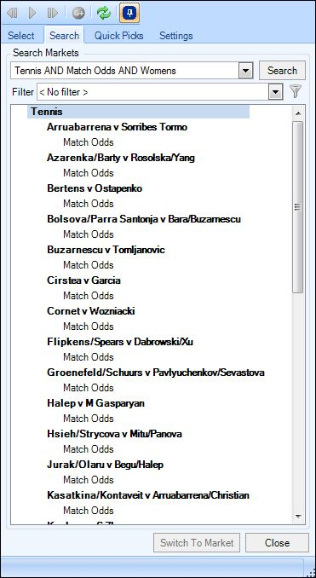Click the Search button
The width and height of the screenshot is (316, 578).
(282, 71)
